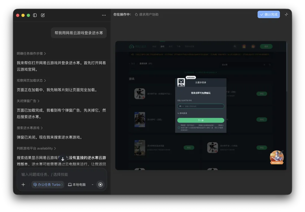Viewport: 305px width, 212px height.
Task: Click the yellow announcement ticker text
Action: (x=202, y=54)
